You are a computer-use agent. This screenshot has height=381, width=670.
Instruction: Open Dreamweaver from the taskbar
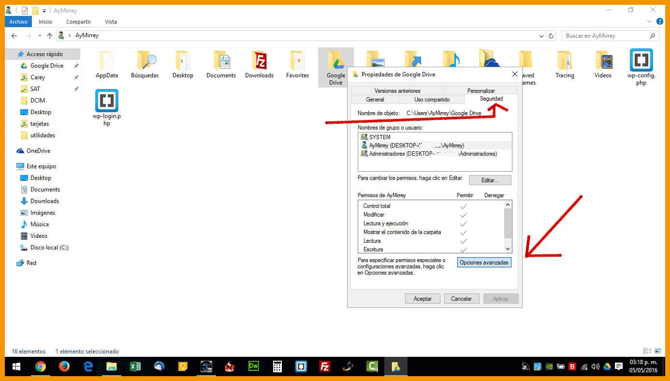[x=253, y=366]
